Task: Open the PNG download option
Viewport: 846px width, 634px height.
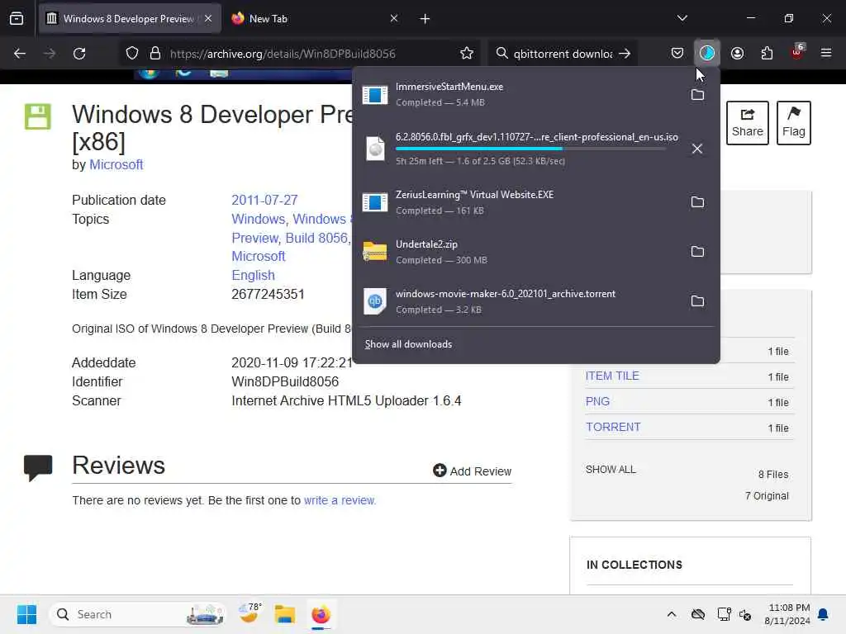Action: click(597, 401)
